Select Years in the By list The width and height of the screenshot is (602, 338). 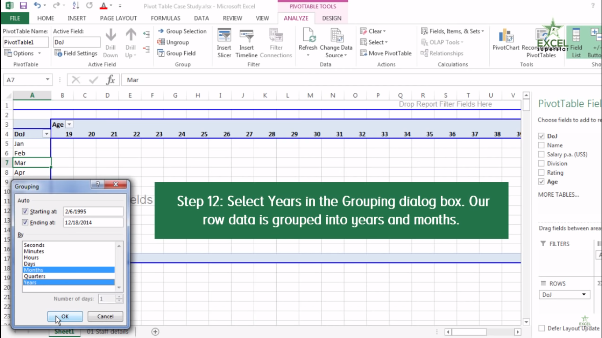(x=69, y=283)
